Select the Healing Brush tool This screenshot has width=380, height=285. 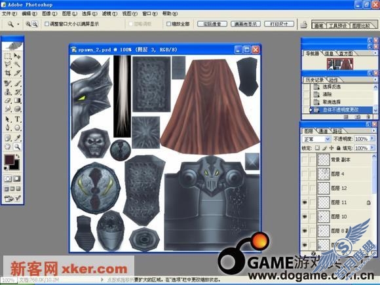click(7, 84)
